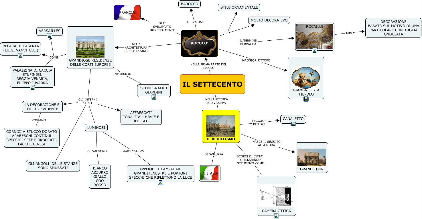Screen dimensions: 422x219
Task: Open the image icon under GIAMBATTISTA TIEPOLO
Action: [306, 99]
